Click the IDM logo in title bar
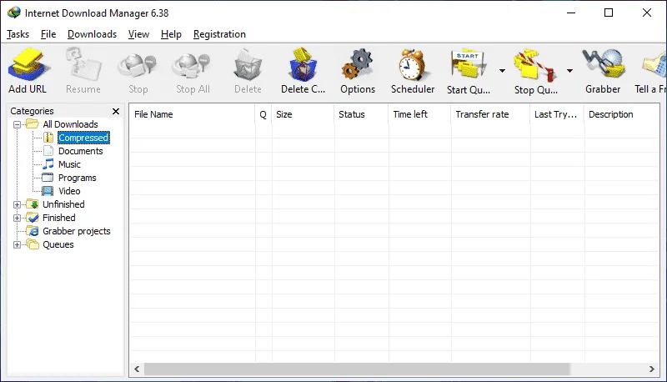The width and height of the screenshot is (667, 382). coord(14,13)
